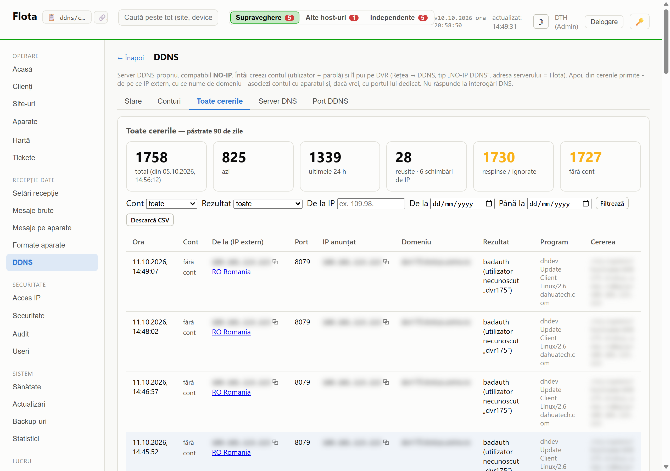
Task: Click the clipboard ddns/c… path chip
Action: (67, 18)
